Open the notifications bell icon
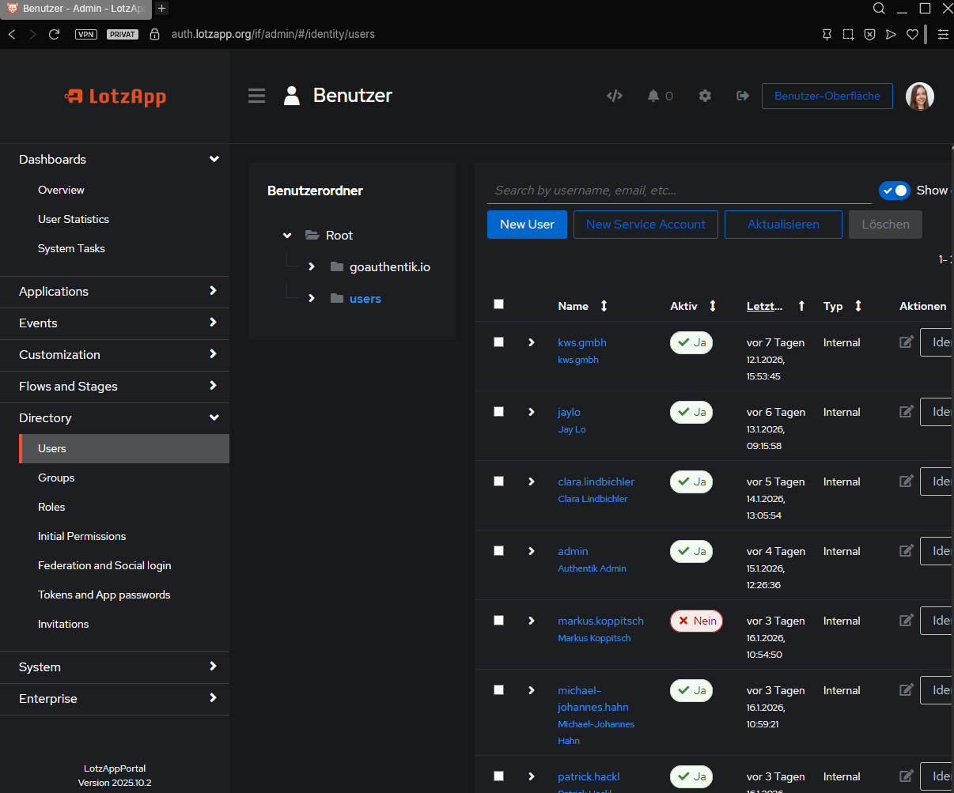 click(653, 96)
